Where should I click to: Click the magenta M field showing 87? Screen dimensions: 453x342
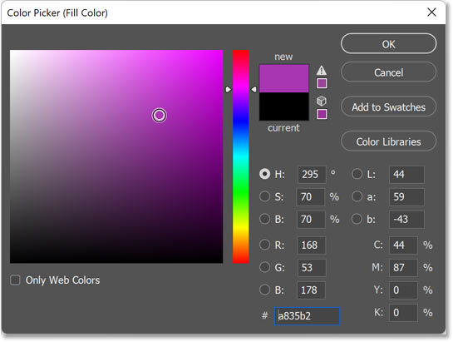tap(403, 268)
